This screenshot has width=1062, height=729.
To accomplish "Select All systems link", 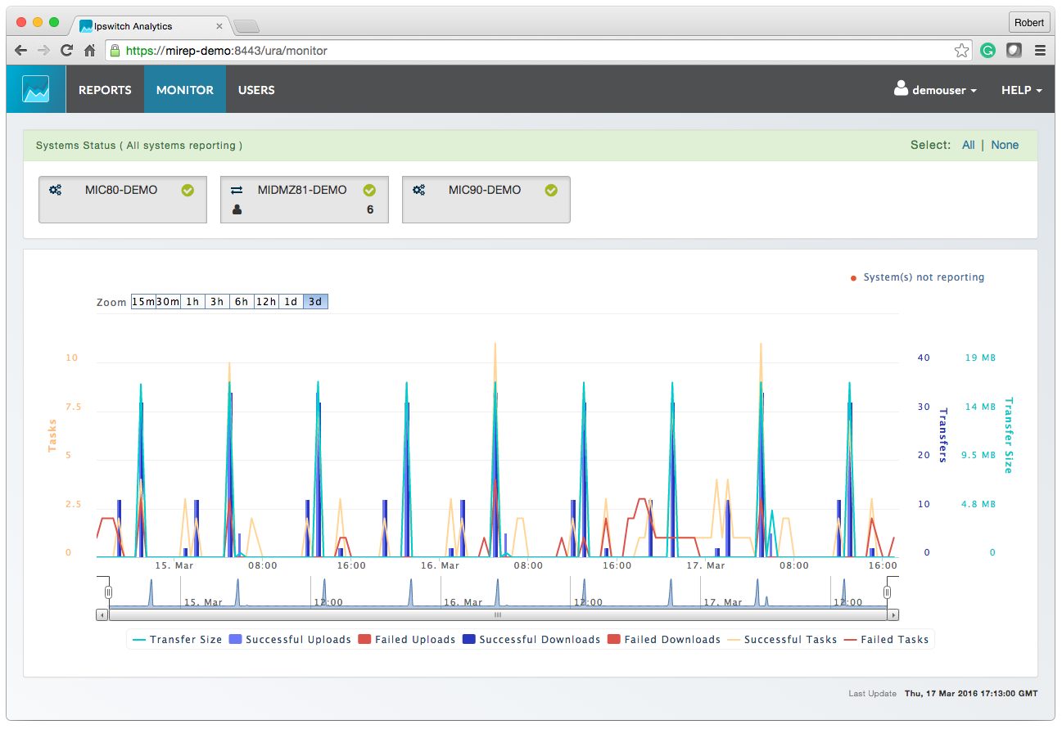I will (968, 145).
